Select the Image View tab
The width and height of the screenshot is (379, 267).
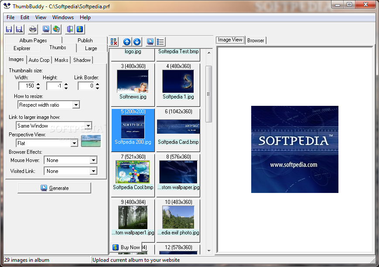tap(230, 40)
